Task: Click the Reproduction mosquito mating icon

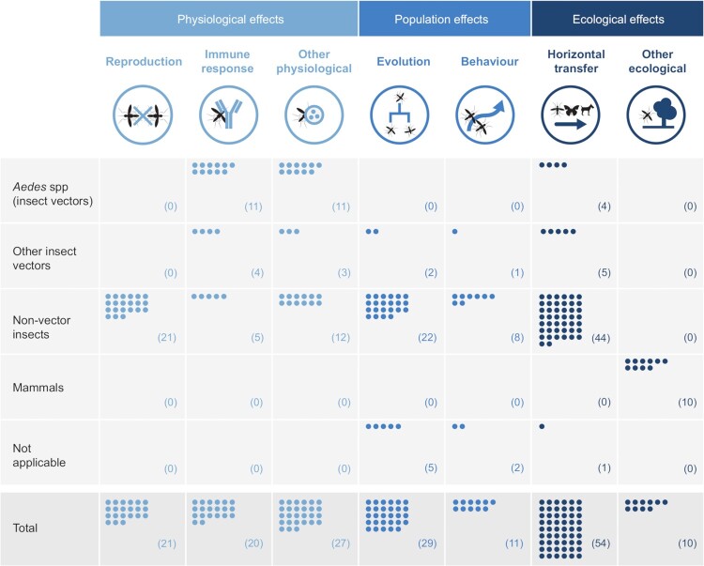Action: pyautogui.click(x=143, y=115)
